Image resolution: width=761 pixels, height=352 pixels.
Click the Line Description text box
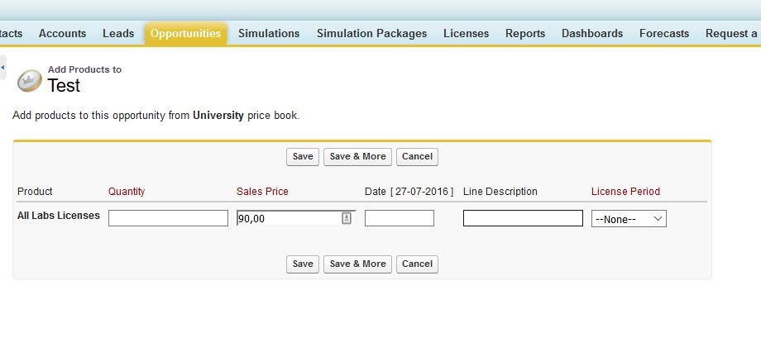(x=523, y=218)
